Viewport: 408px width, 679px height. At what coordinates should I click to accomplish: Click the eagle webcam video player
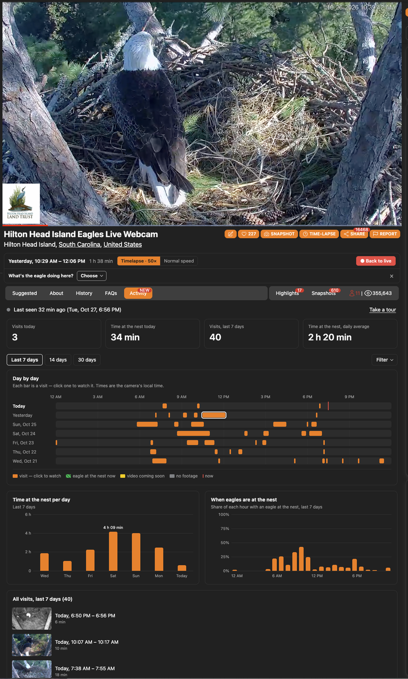pyautogui.click(x=202, y=113)
